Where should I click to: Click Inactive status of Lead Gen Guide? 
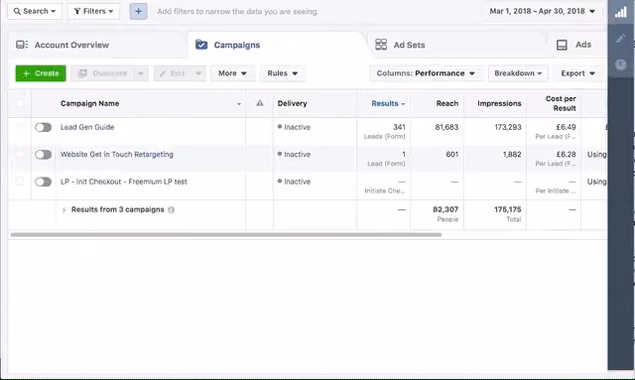(294, 127)
